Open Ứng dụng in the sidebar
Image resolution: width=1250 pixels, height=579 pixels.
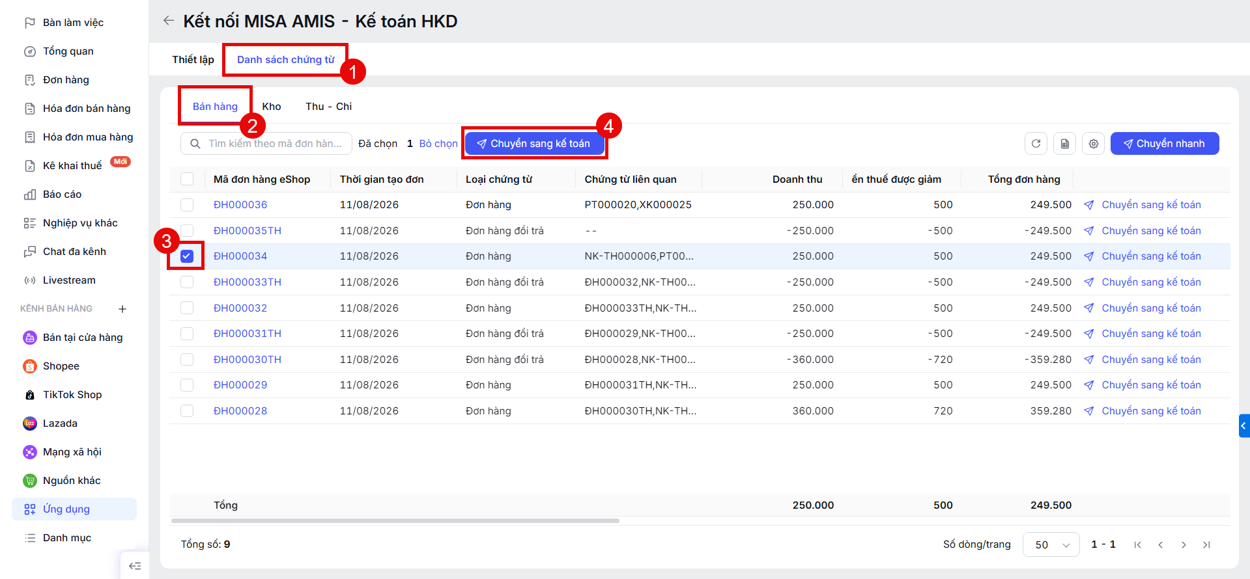pos(74,509)
